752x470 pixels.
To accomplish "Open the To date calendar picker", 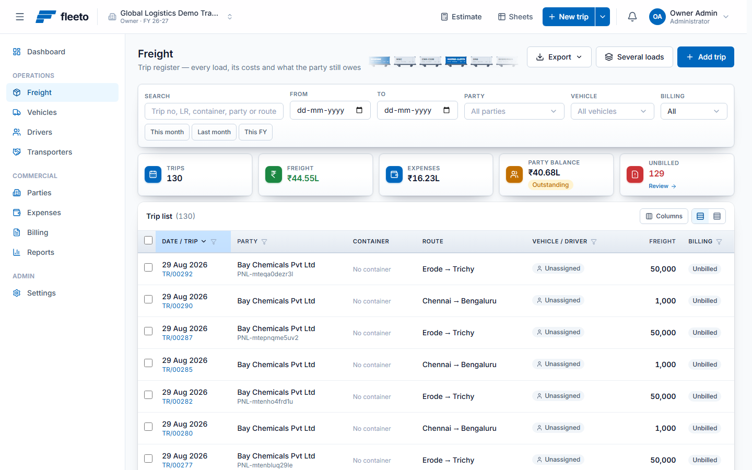I will (x=446, y=110).
